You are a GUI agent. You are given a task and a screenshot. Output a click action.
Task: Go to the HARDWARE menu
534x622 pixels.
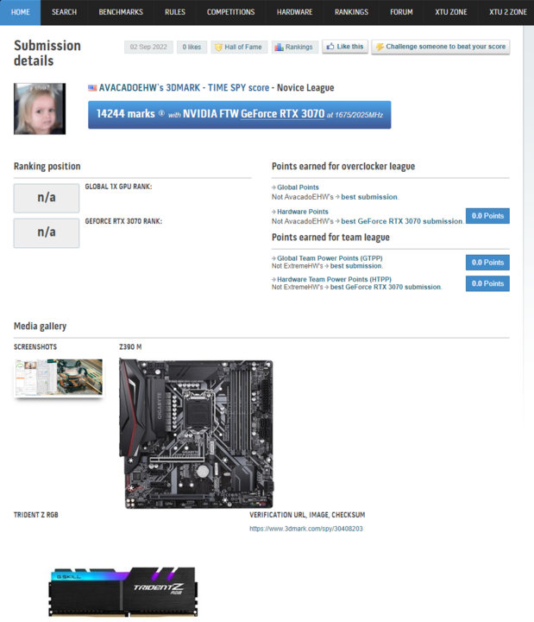click(x=295, y=12)
